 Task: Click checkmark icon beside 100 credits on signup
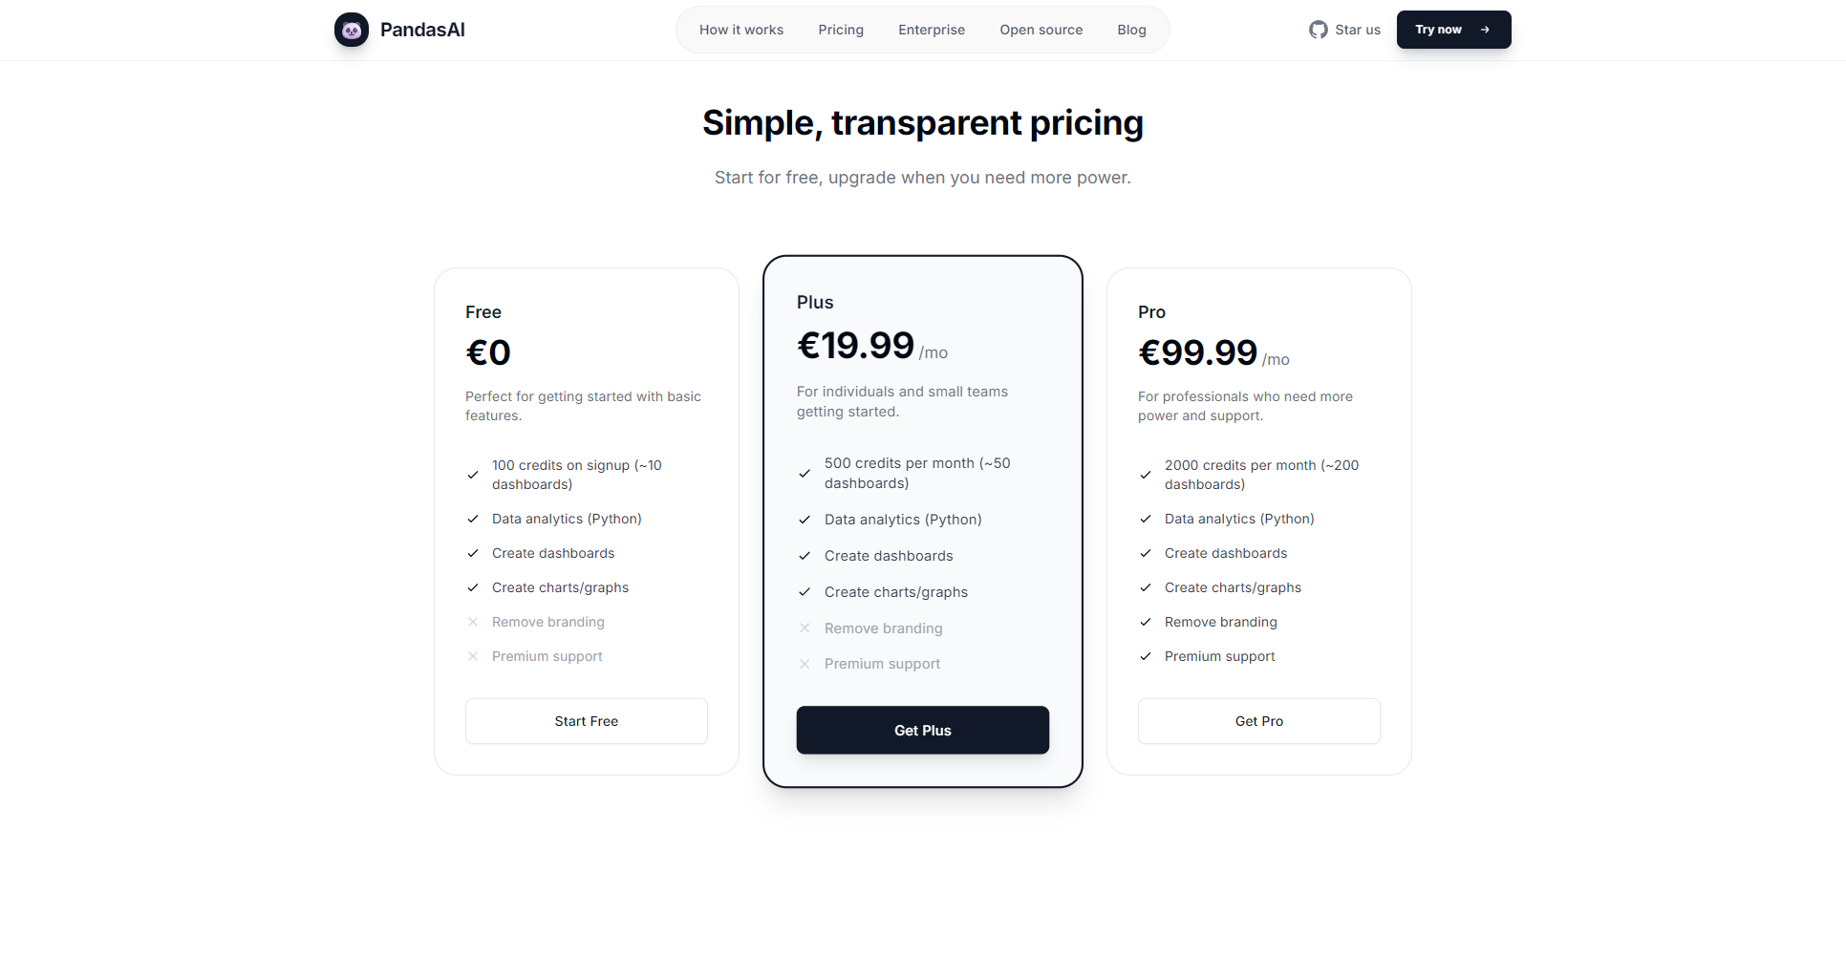coord(473,475)
